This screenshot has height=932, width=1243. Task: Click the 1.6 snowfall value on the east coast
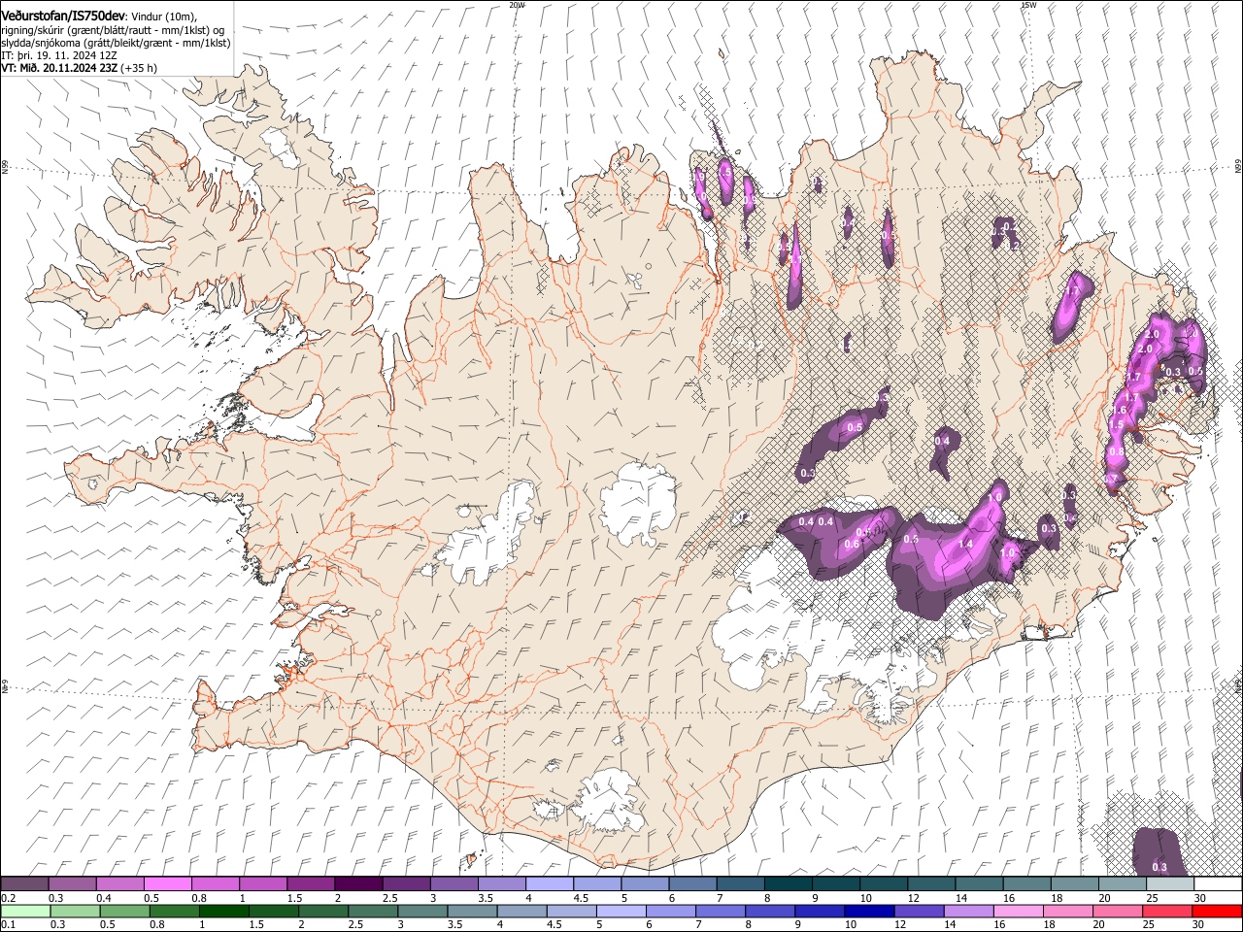[1119, 411]
